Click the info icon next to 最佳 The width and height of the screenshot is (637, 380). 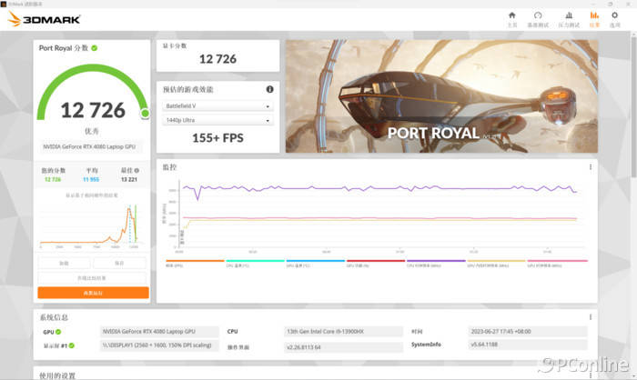pyautogui.click(x=138, y=171)
